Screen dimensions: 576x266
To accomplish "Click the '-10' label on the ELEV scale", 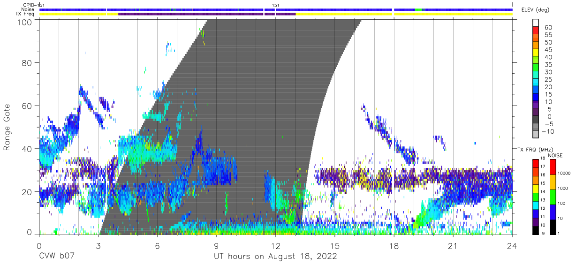I will coord(549,132).
